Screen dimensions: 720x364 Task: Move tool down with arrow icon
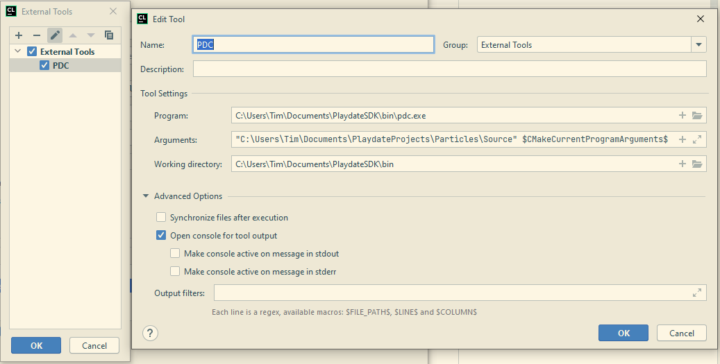point(91,35)
